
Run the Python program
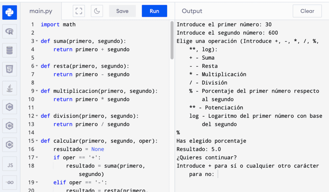tap(154, 11)
